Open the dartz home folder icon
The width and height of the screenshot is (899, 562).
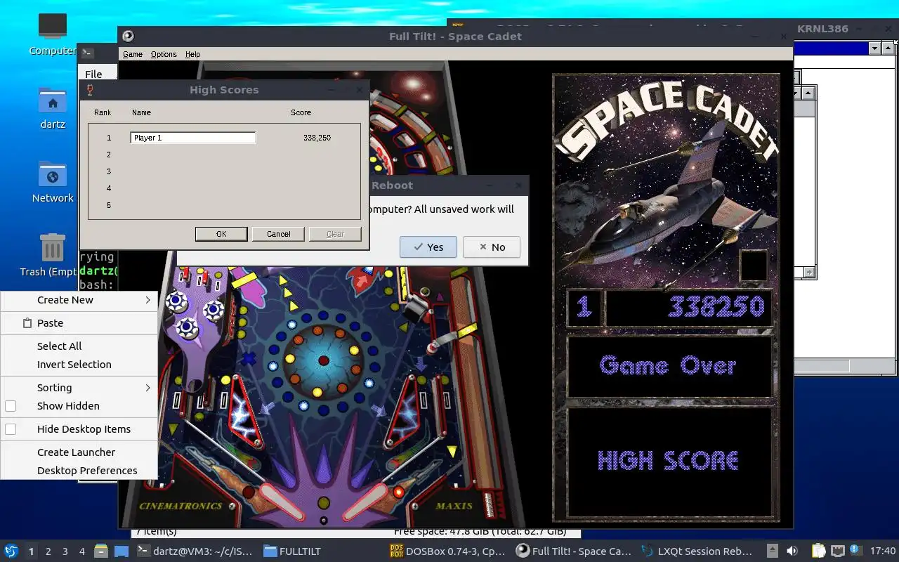(53, 100)
